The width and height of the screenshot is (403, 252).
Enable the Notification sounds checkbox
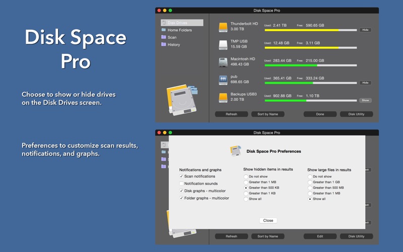[x=181, y=183]
